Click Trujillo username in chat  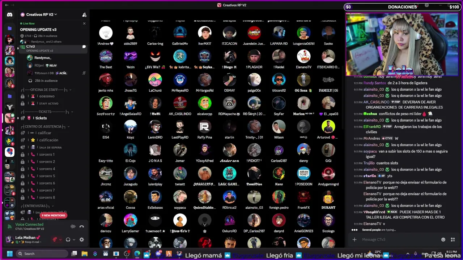(x=369, y=163)
